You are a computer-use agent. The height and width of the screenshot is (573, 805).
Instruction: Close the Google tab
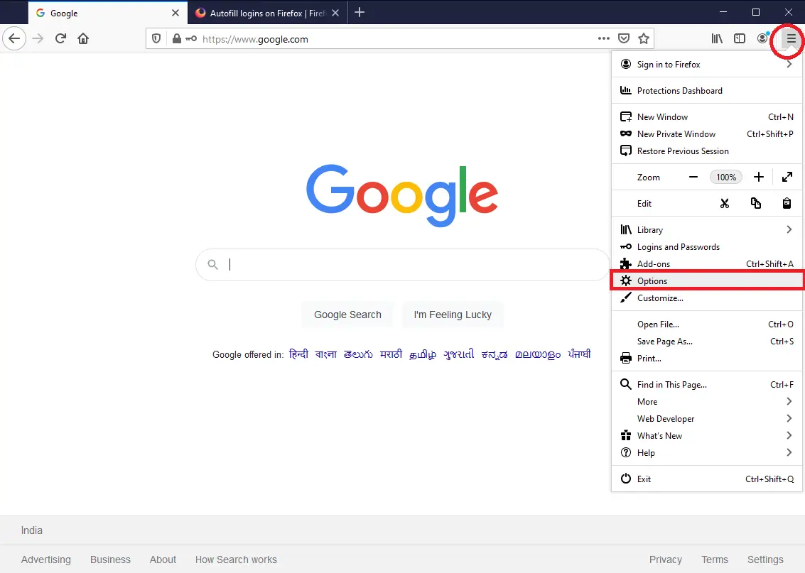click(175, 13)
